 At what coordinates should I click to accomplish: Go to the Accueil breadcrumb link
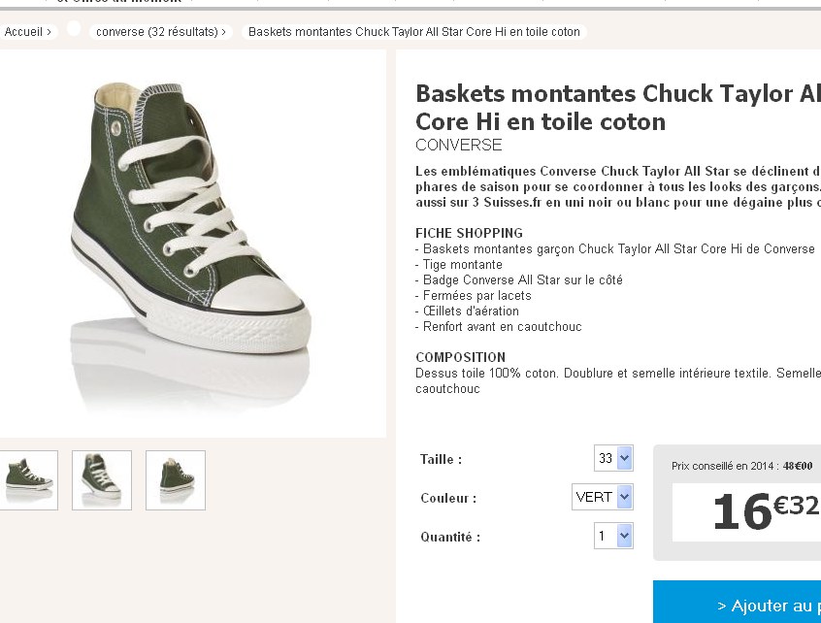(x=27, y=32)
